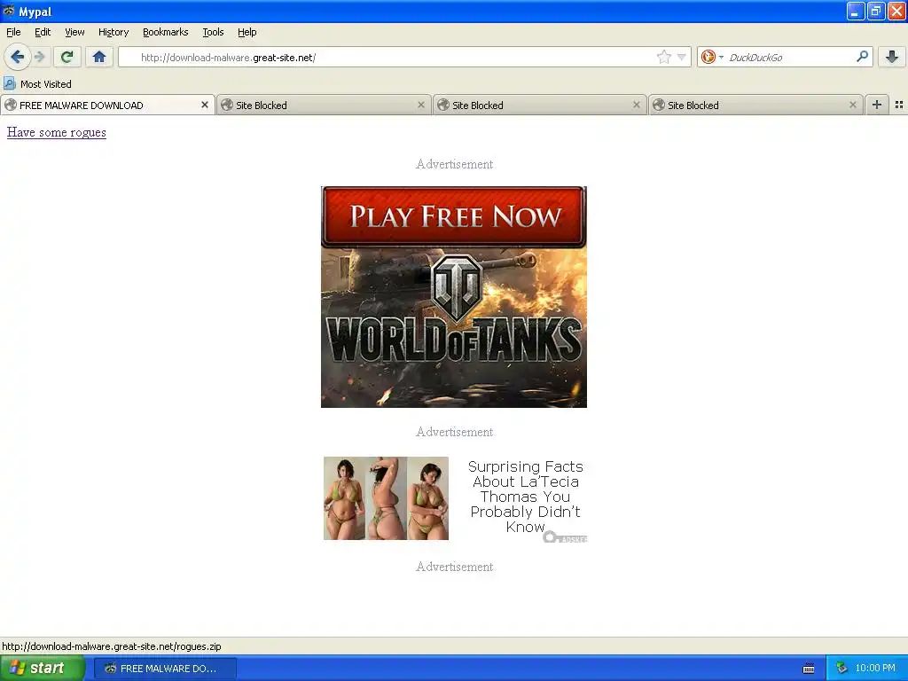908x681 pixels.
Task: Close the FREE MALWARE DOWNLOAD tab
Action: 205,105
